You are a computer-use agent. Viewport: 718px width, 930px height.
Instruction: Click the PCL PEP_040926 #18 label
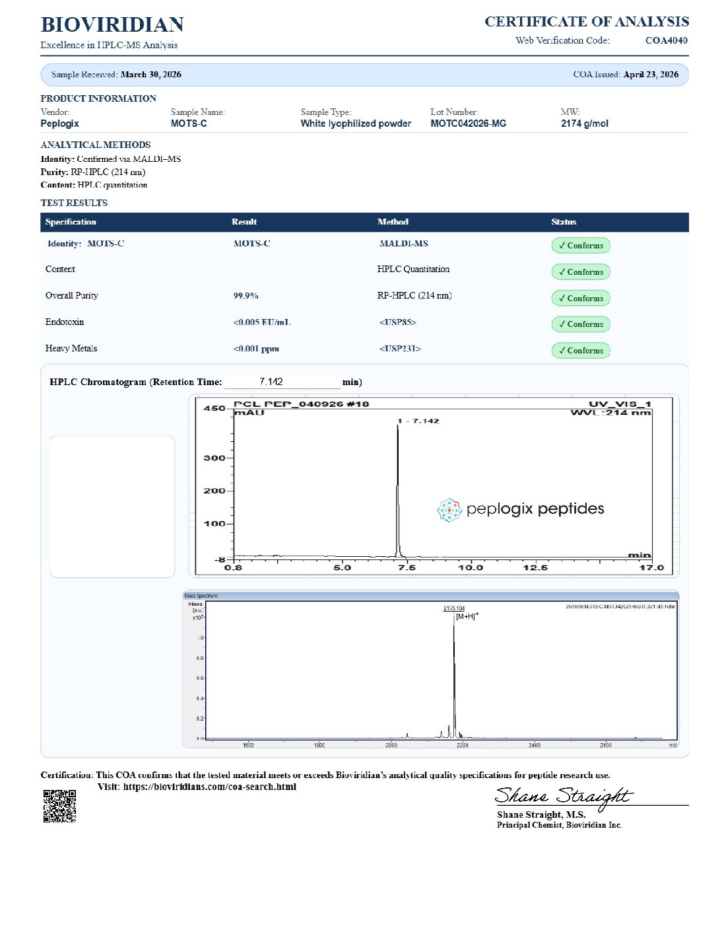(x=302, y=404)
